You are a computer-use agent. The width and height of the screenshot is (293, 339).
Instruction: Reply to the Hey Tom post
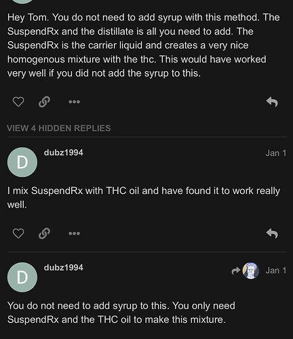[272, 102]
